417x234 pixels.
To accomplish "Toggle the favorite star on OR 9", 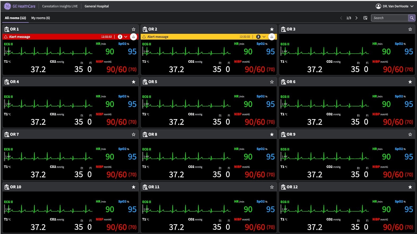I will coord(410,134).
